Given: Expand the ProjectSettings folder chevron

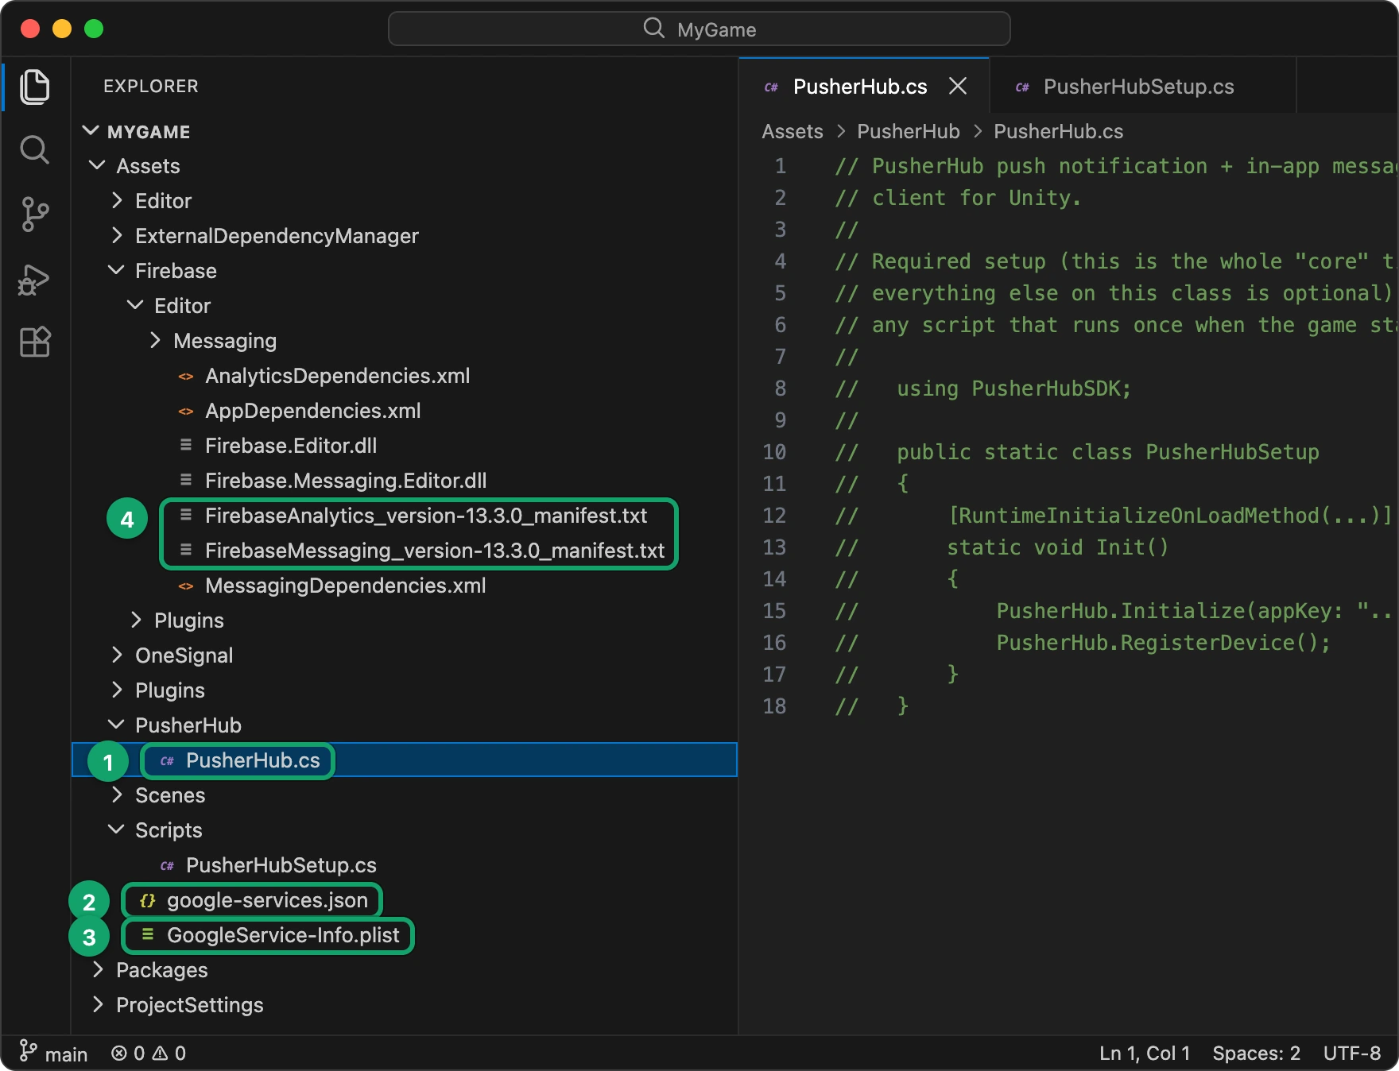Looking at the screenshot, I should pos(98,1004).
